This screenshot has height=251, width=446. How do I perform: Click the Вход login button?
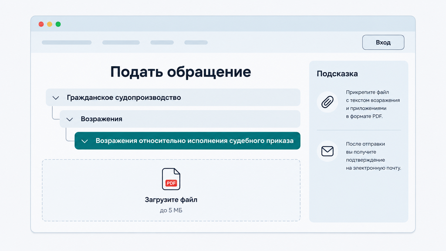point(383,42)
